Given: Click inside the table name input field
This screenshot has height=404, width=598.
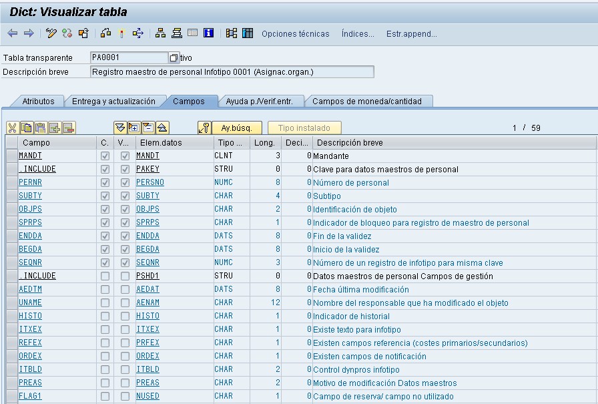Looking at the screenshot, I should coord(127,57).
